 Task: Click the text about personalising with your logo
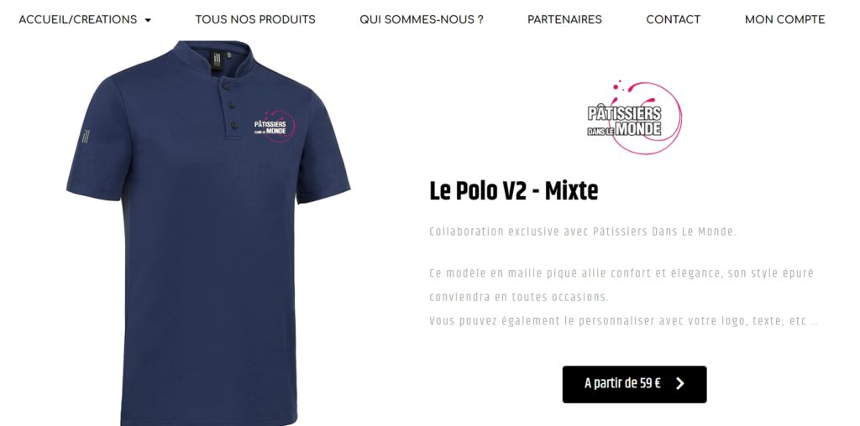[x=623, y=321]
